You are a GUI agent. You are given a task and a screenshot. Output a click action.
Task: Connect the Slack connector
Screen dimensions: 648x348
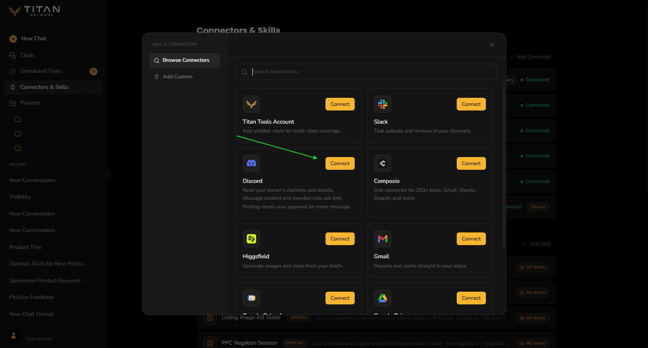coord(471,104)
